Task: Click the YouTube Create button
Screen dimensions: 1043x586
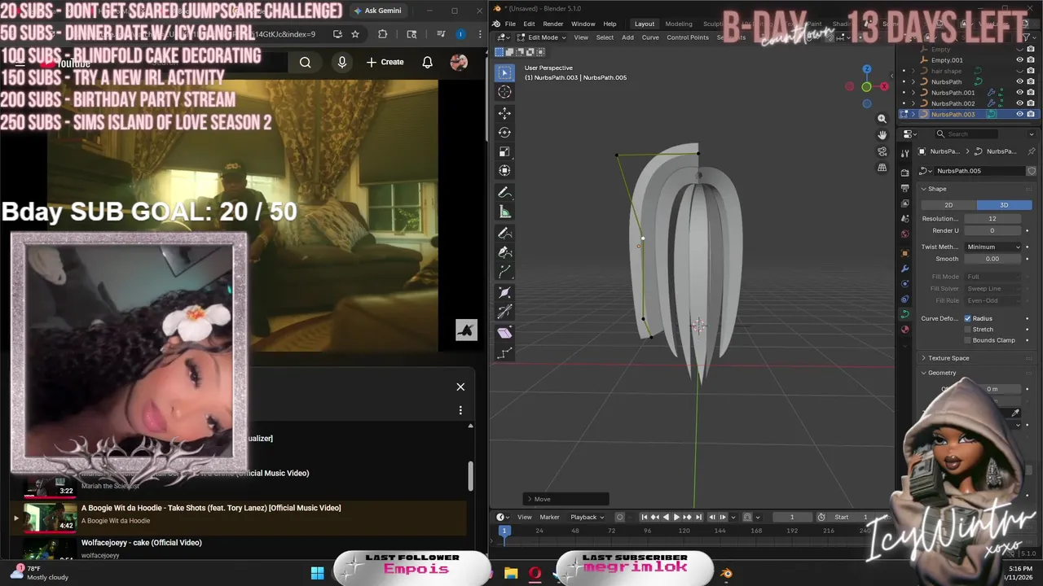Action: (385, 62)
